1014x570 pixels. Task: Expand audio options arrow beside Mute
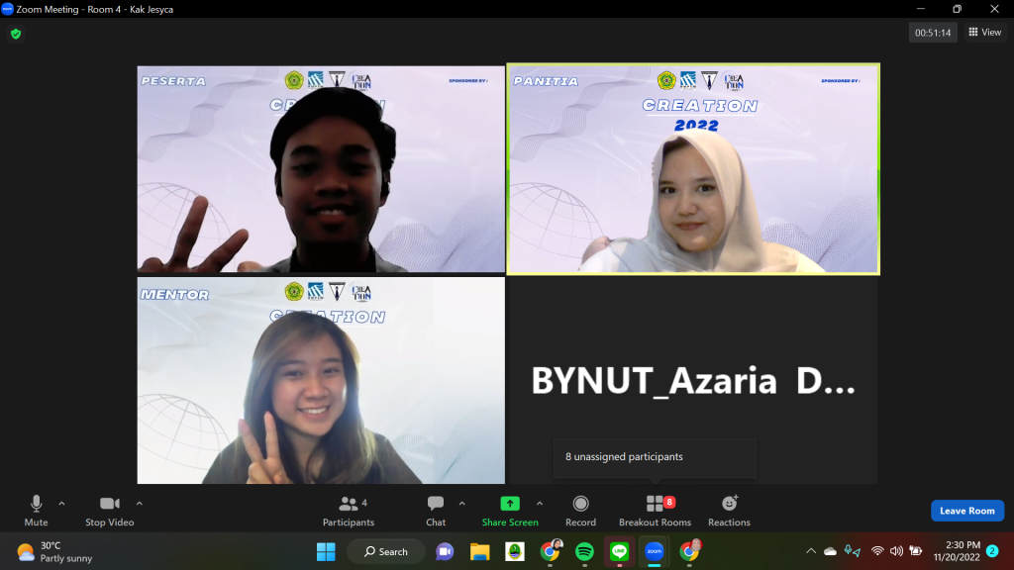coord(61,503)
